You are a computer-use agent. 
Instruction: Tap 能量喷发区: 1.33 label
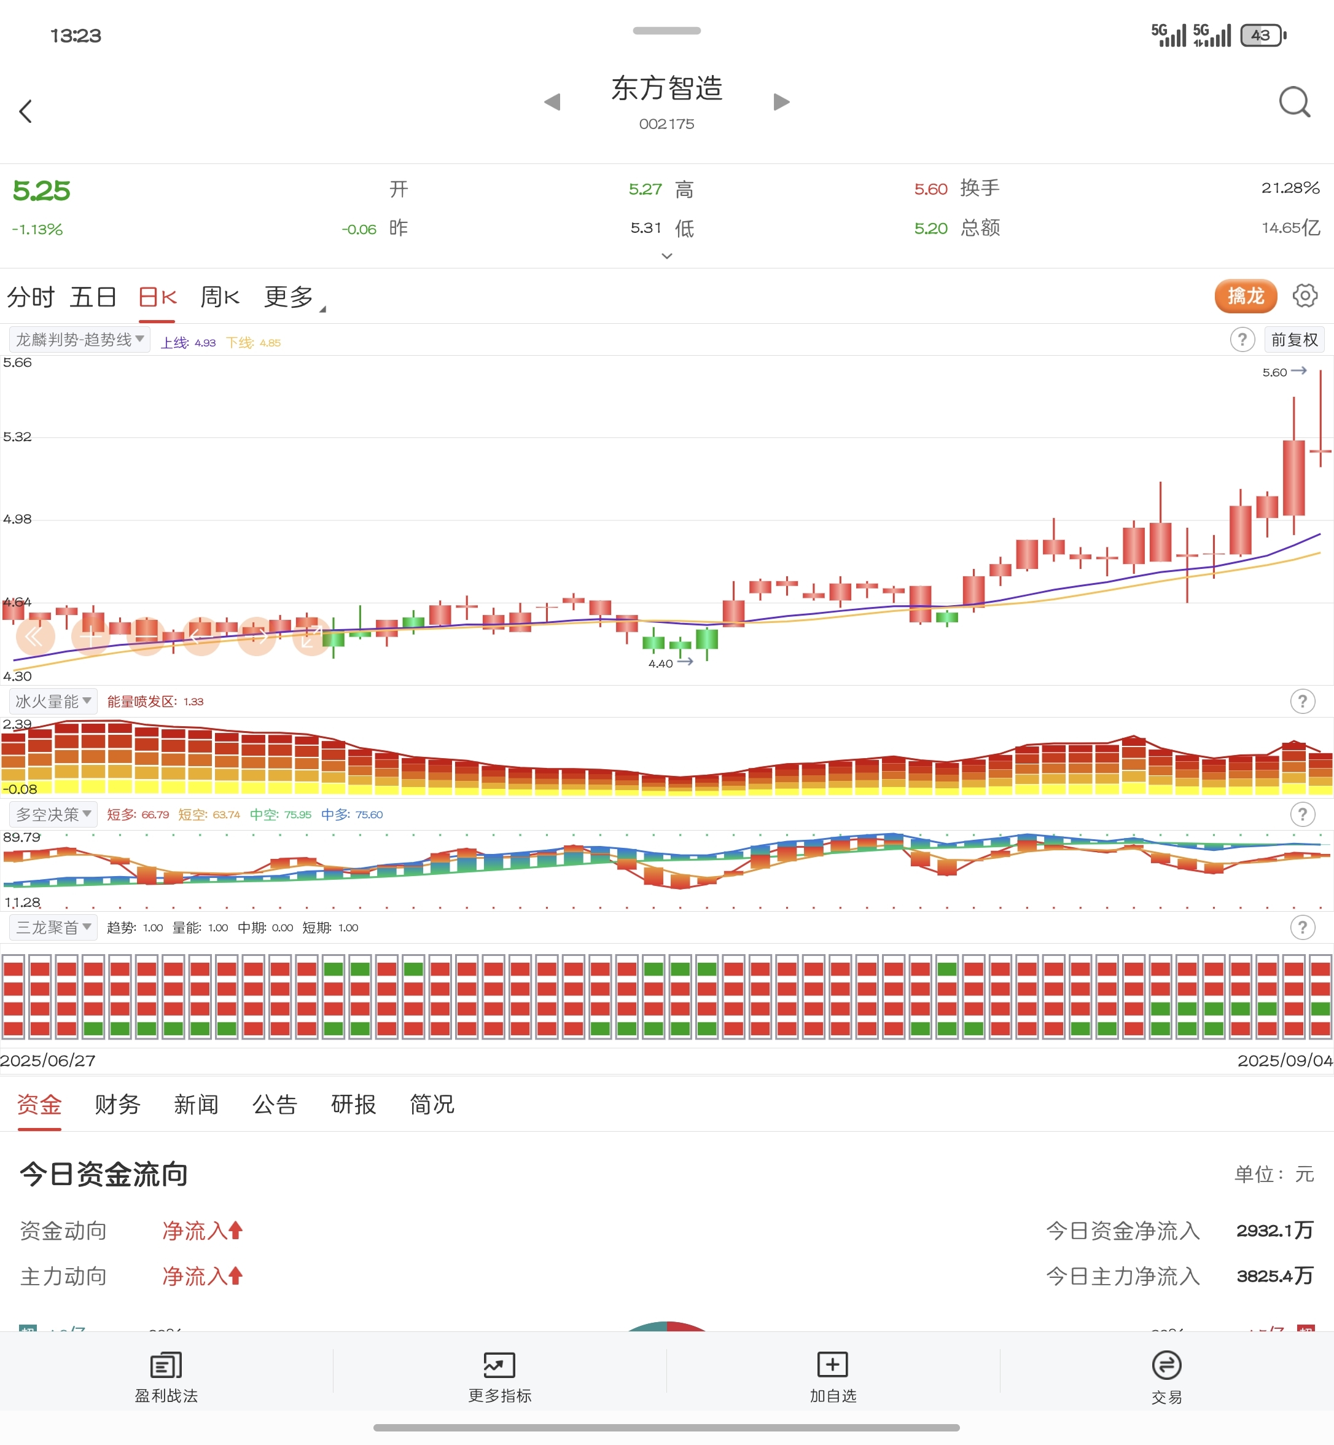click(155, 701)
